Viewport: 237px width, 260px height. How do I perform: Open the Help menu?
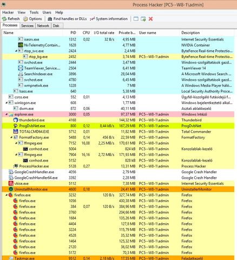(x=59, y=12)
